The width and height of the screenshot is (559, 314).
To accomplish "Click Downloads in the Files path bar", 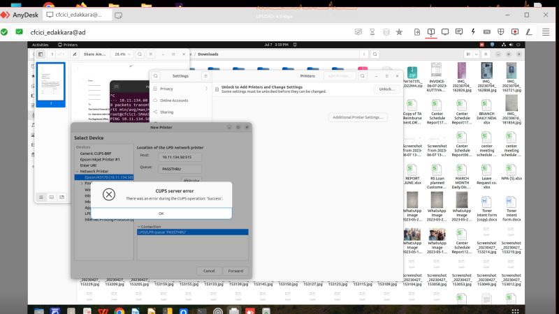I will (208, 54).
